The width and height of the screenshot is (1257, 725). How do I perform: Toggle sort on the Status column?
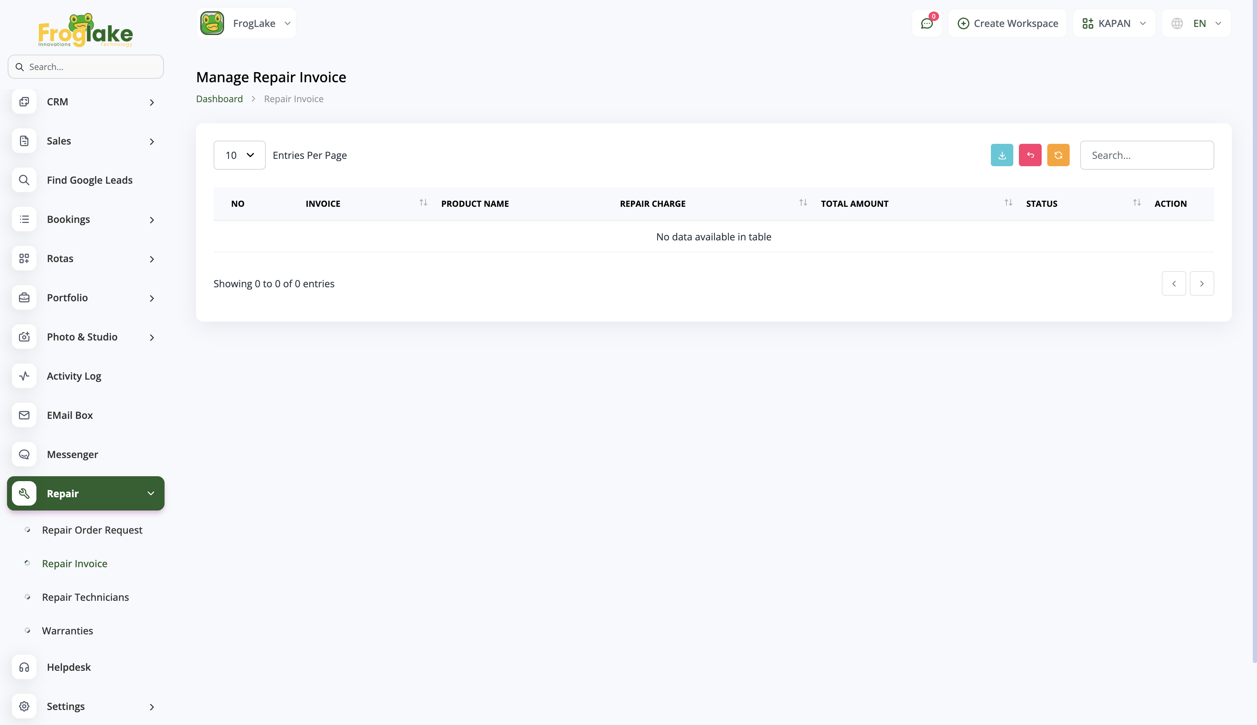pyautogui.click(x=1137, y=203)
